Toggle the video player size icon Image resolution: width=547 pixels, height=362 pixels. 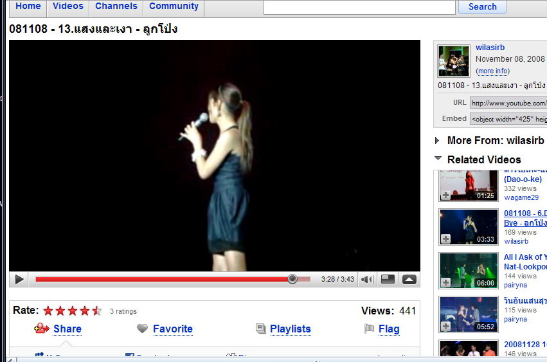(388, 279)
